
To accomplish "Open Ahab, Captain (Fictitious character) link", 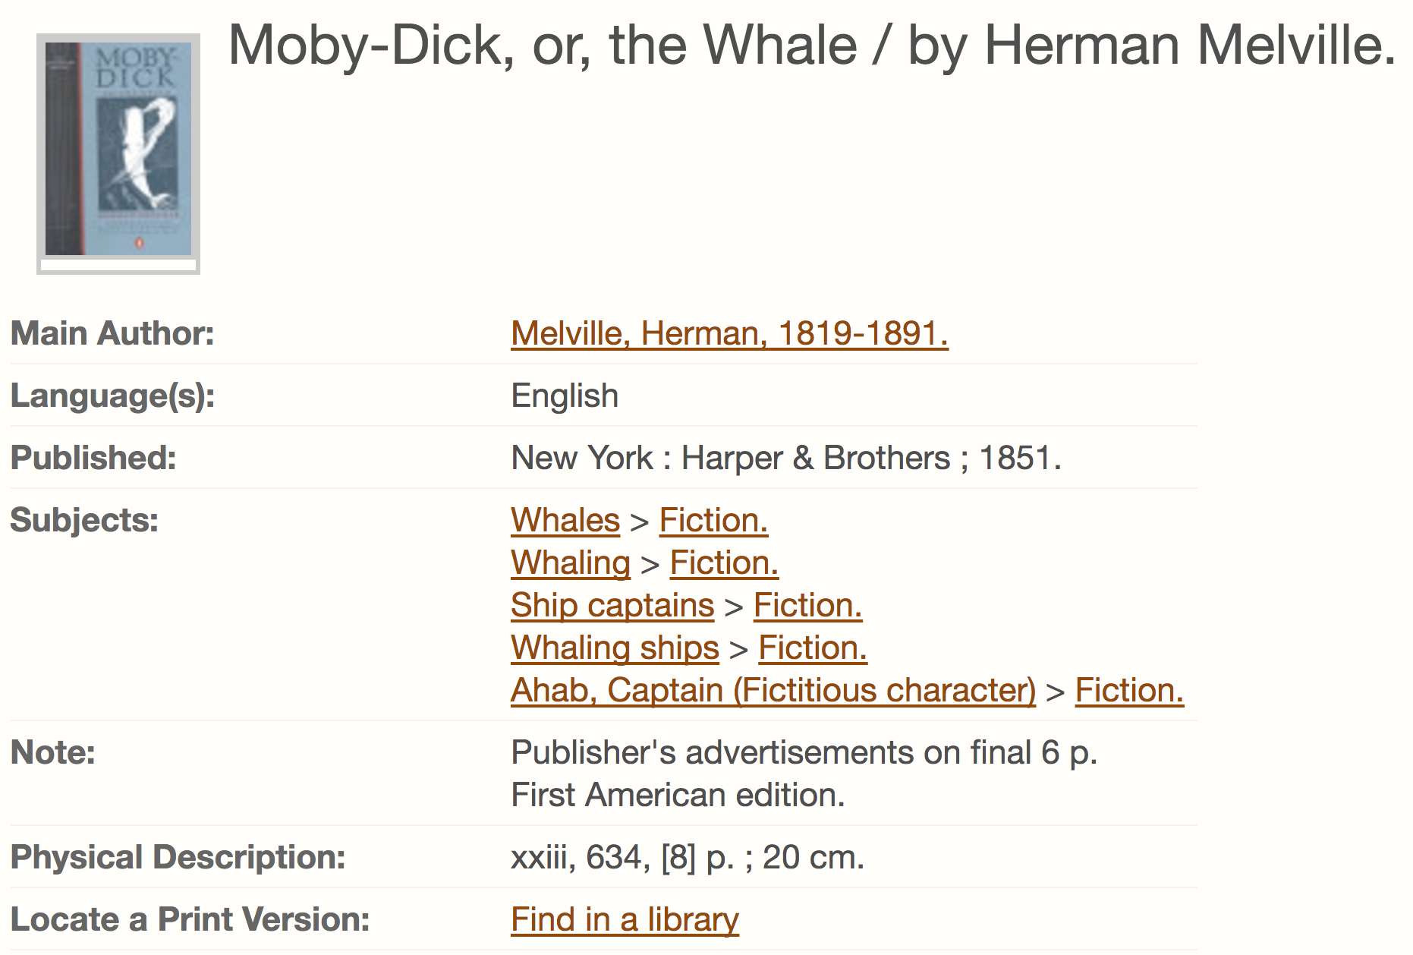I will point(773,691).
